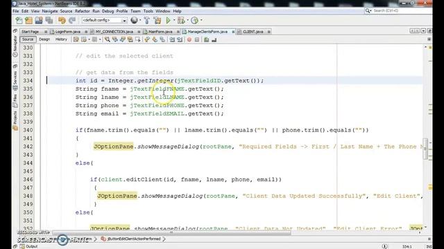Open the File menu
The height and width of the screenshot is (249, 444).
15,11
